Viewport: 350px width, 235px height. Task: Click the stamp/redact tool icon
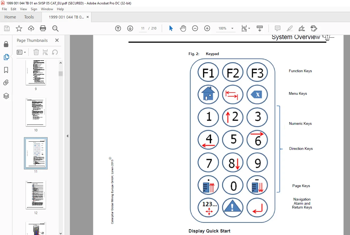314,28
